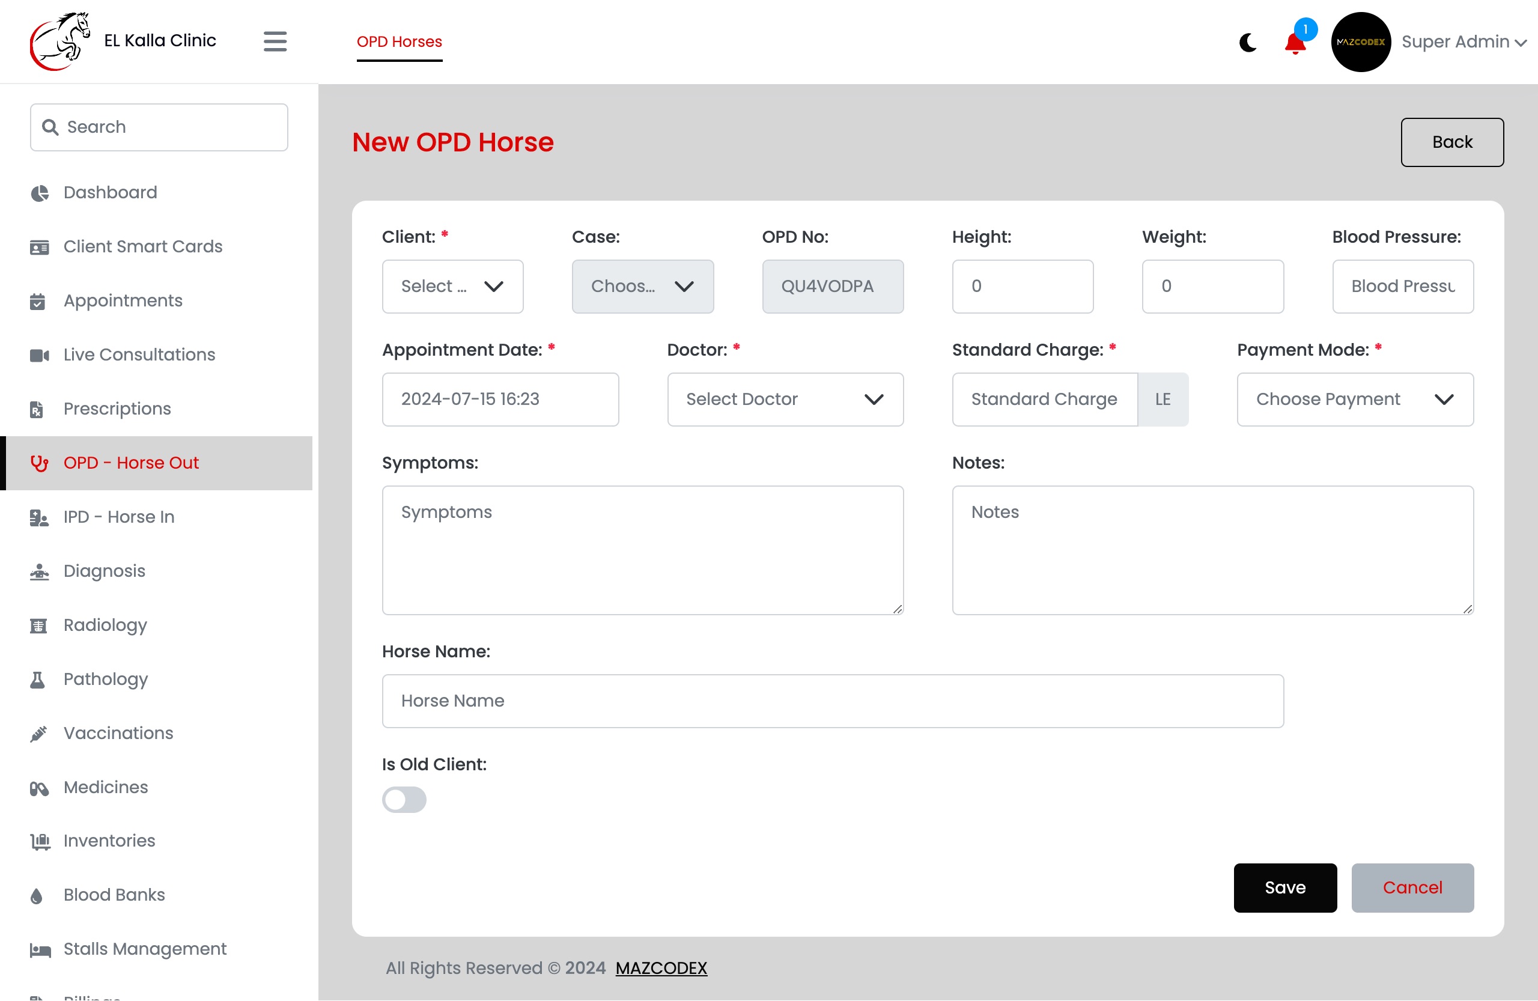Collapse sidebar with hamburger menu icon
The height and width of the screenshot is (1001, 1538).
coord(275,41)
